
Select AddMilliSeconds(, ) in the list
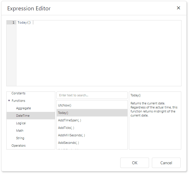click(71, 135)
